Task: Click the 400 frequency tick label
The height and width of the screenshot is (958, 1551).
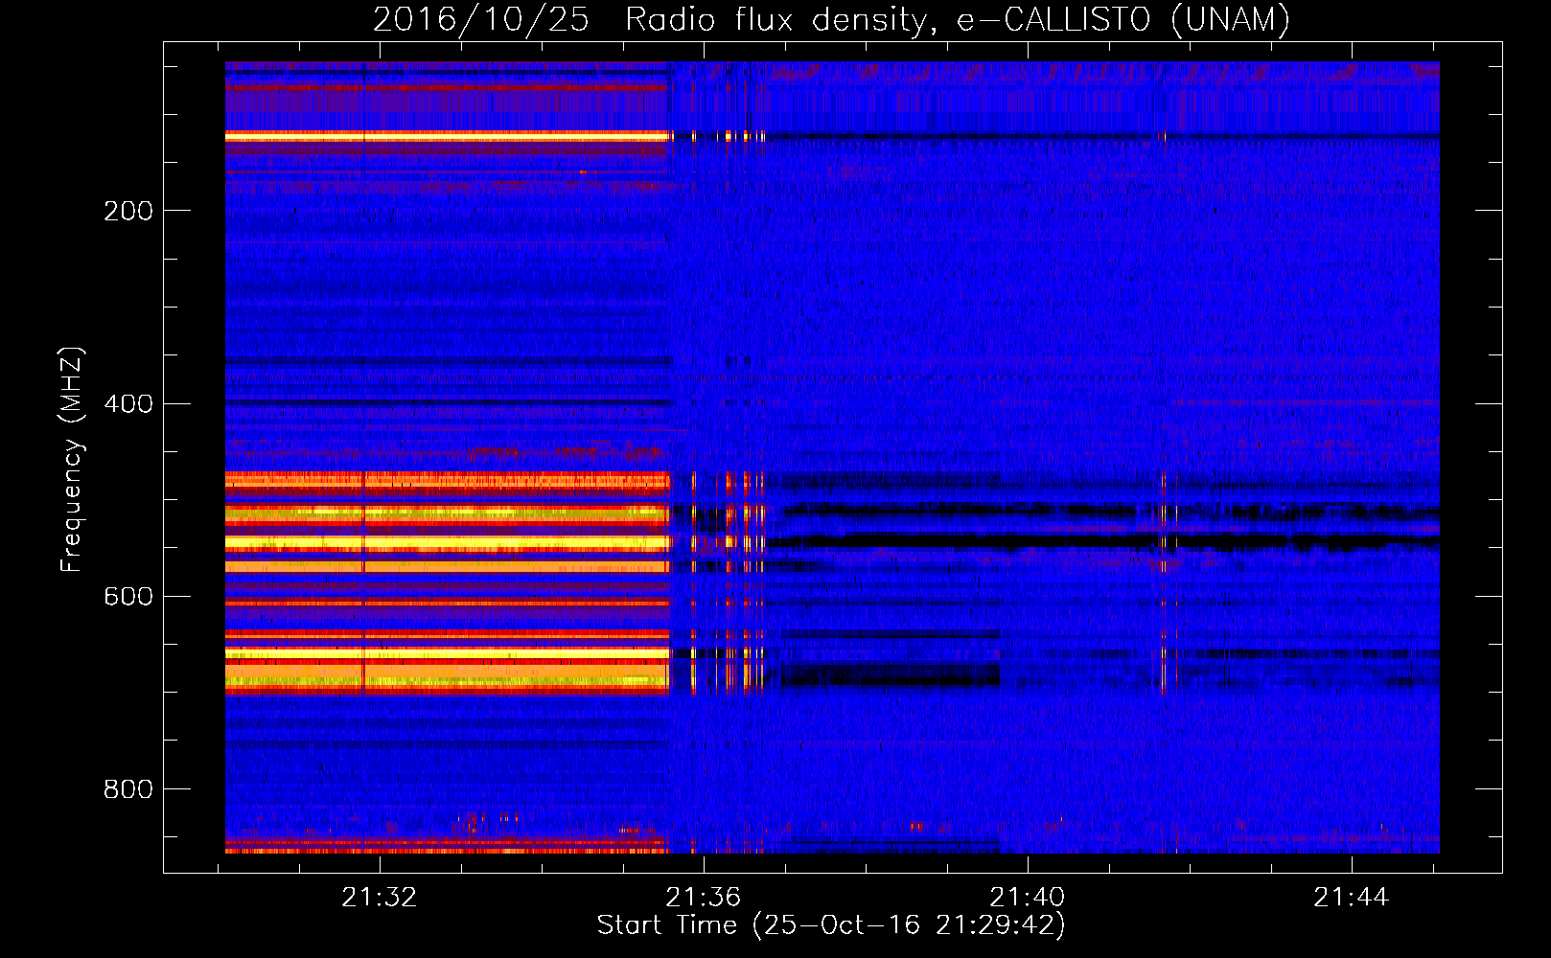Action: pos(128,403)
